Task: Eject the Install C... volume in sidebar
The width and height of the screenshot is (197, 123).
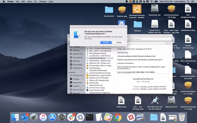Action: (82, 86)
